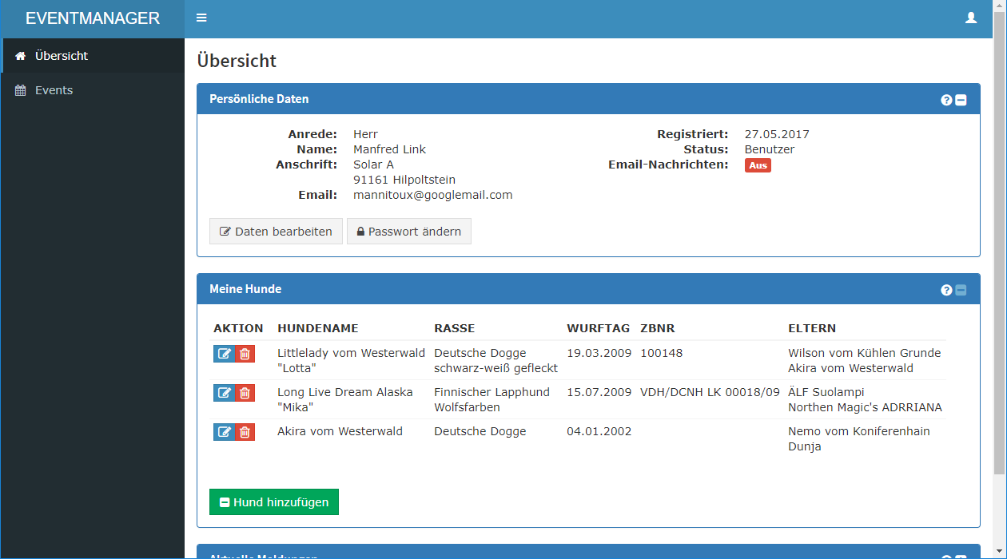Viewport: 1007px width, 559px height.
Task: Collapse the Persönliche Daten panel
Action: [x=961, y=100]
